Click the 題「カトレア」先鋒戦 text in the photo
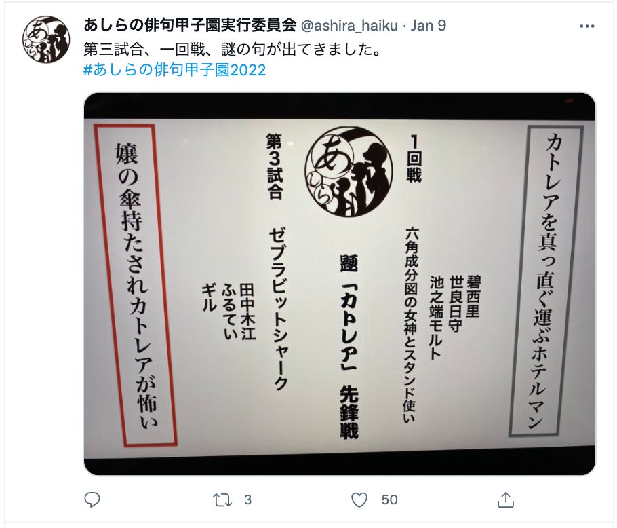The width and height of the screenshot is (617, 528). pyautogui.click(x=349, y=347)
